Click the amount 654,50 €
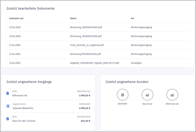 [85, 121]
